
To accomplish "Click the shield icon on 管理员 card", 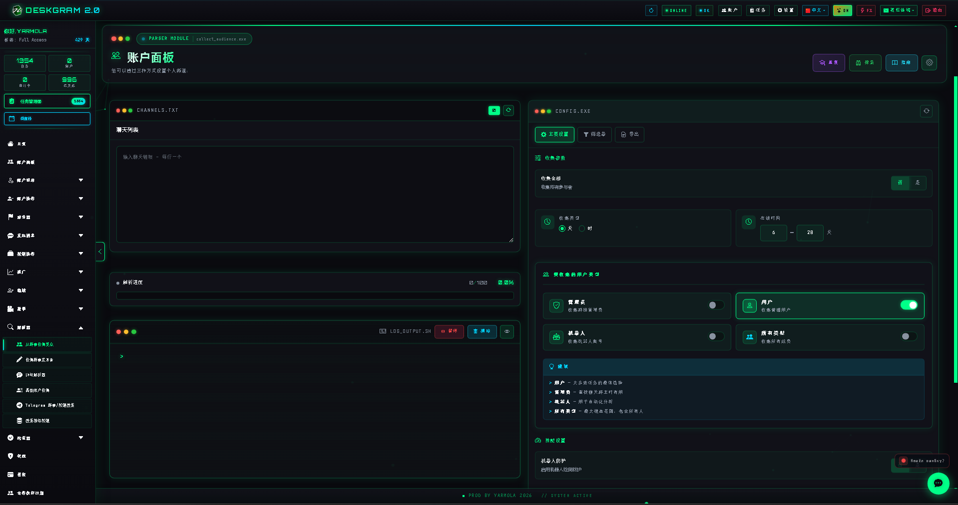I will point(556,306).
